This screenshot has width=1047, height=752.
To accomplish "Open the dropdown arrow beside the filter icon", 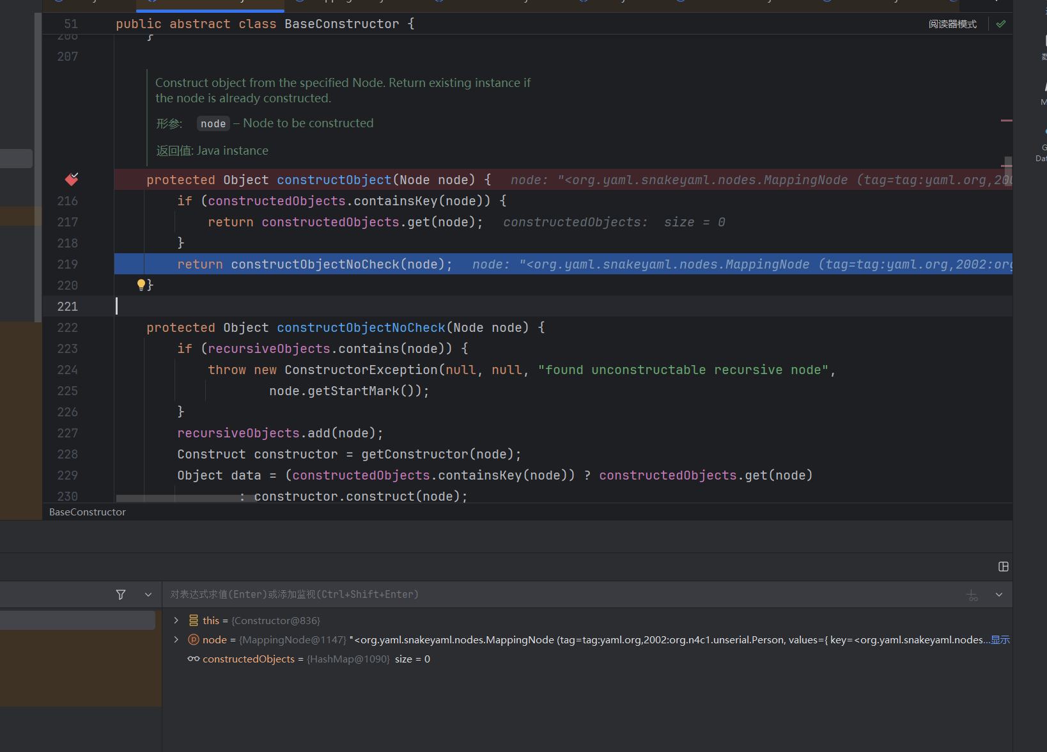I will pos(148,595).
